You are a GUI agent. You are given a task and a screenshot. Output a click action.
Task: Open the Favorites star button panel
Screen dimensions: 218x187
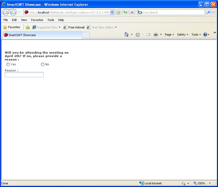click(11, 27)
